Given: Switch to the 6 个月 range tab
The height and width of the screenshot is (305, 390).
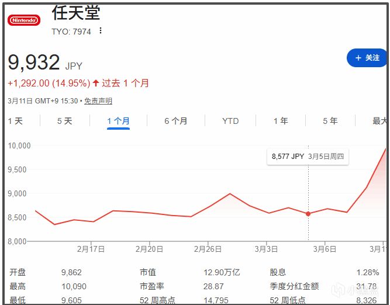Looking at the screenshot, I should click(175, 121).
